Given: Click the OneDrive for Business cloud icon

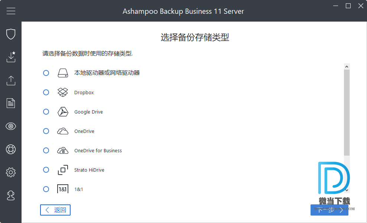Looking at the screenshot, I should (x=63, y=150).
